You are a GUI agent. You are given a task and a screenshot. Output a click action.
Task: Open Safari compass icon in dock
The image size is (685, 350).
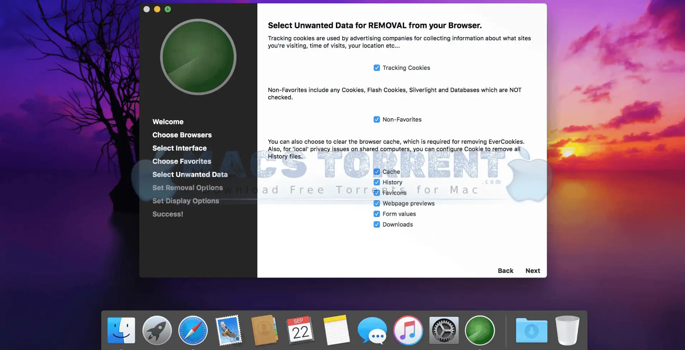[x=193, y=330]
